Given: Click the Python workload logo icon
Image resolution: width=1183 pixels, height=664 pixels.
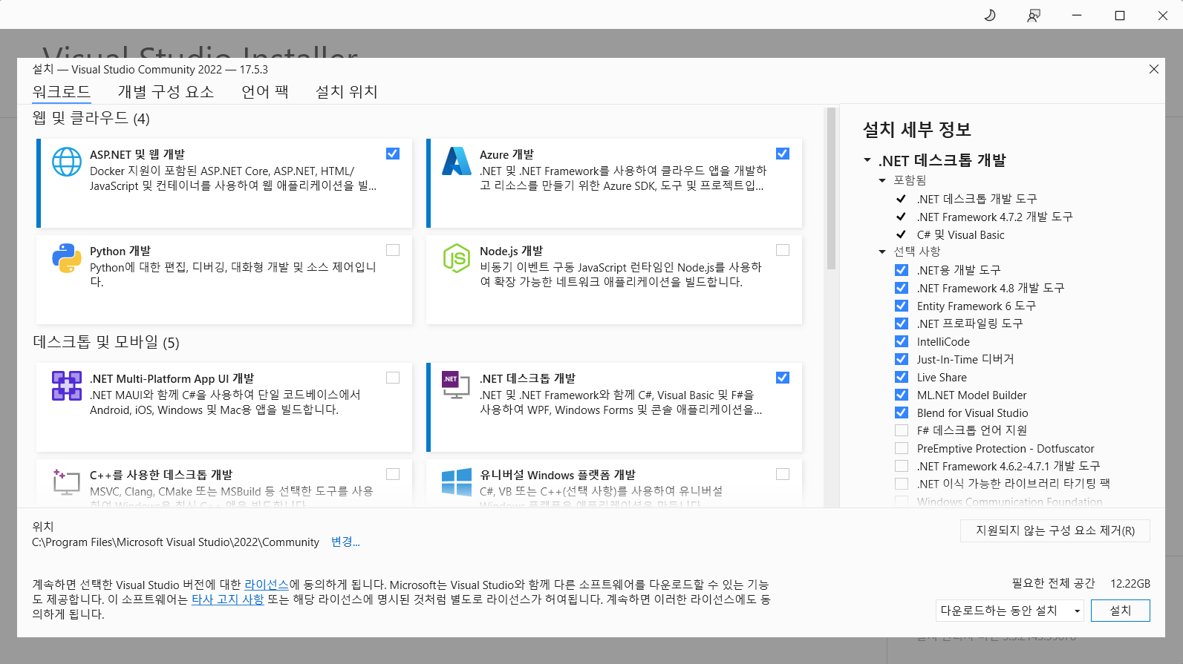Looking at the screenshot, I should (x=67, y=258).
